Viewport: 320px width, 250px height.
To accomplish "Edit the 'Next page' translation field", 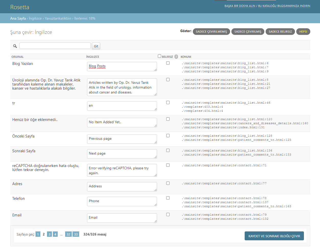I will pyautogui.click(x=122, y=154).
